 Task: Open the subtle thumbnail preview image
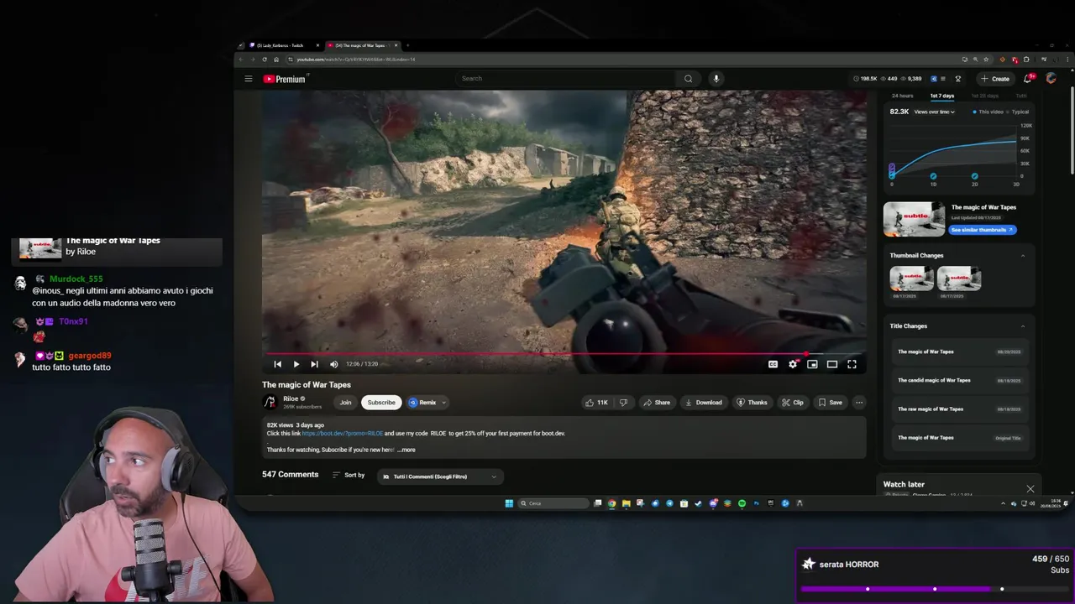click(914, 219)
